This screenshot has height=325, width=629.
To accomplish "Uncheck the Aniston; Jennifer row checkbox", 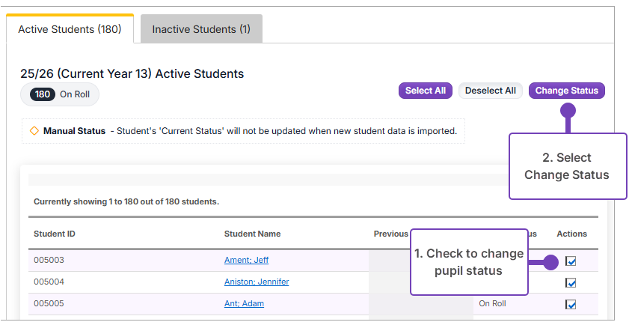I will point(571,283).
